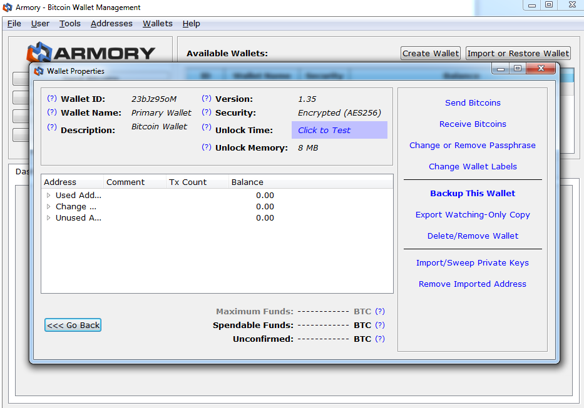Screen dimensions: 584x408
Task: Open the Tools menu
Action: click(x=70, y=24)
